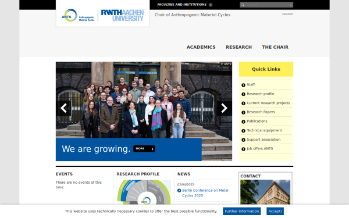Click arrow bullet next to Research Papers

pyautogui.click(x=243, y=113)
